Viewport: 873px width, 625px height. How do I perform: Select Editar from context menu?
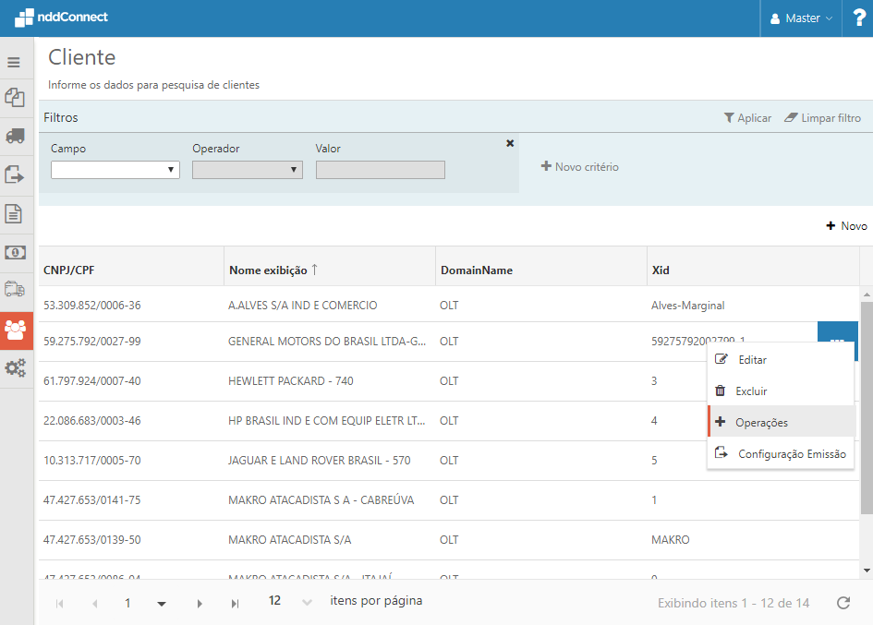click(752, 360)
